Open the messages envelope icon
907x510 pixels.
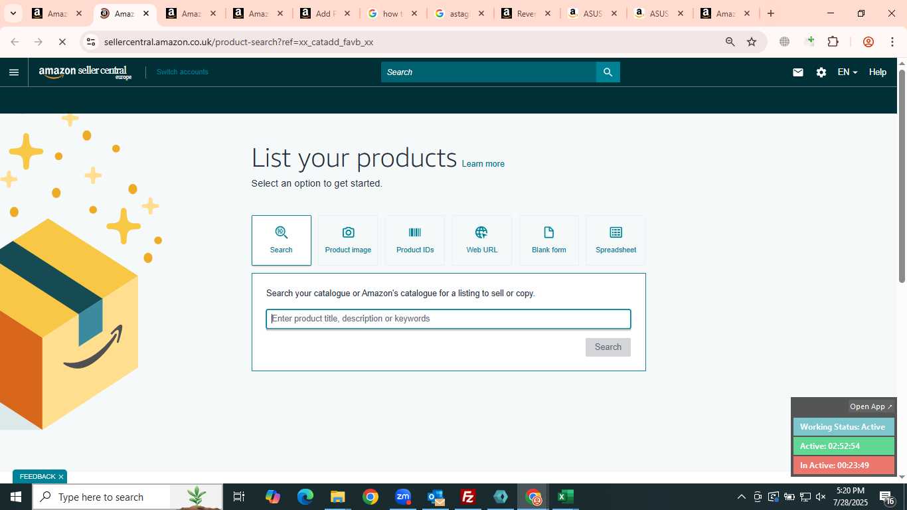[x=798, y=72]
